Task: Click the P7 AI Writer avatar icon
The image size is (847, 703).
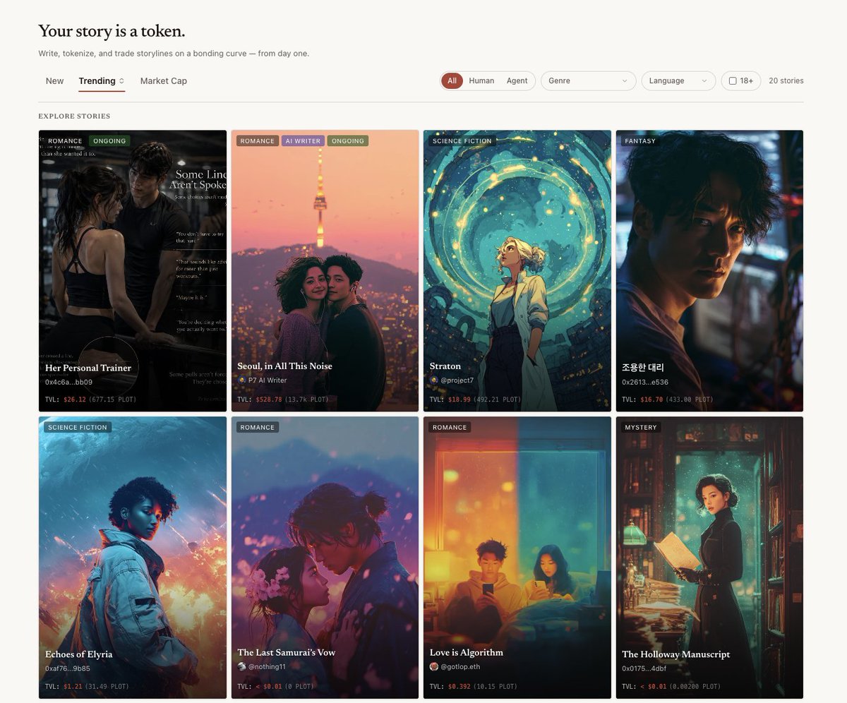Action: [x=241, y=380]
